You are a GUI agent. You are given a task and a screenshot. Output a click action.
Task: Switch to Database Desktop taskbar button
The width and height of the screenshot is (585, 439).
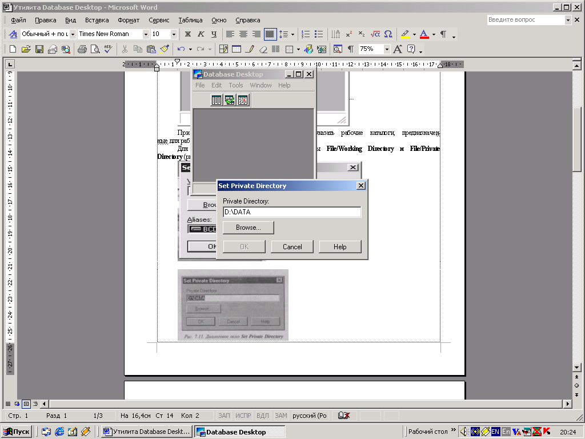pos(240,432)
